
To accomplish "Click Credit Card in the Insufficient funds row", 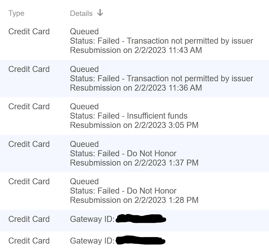I will click(x=29, y=107).
